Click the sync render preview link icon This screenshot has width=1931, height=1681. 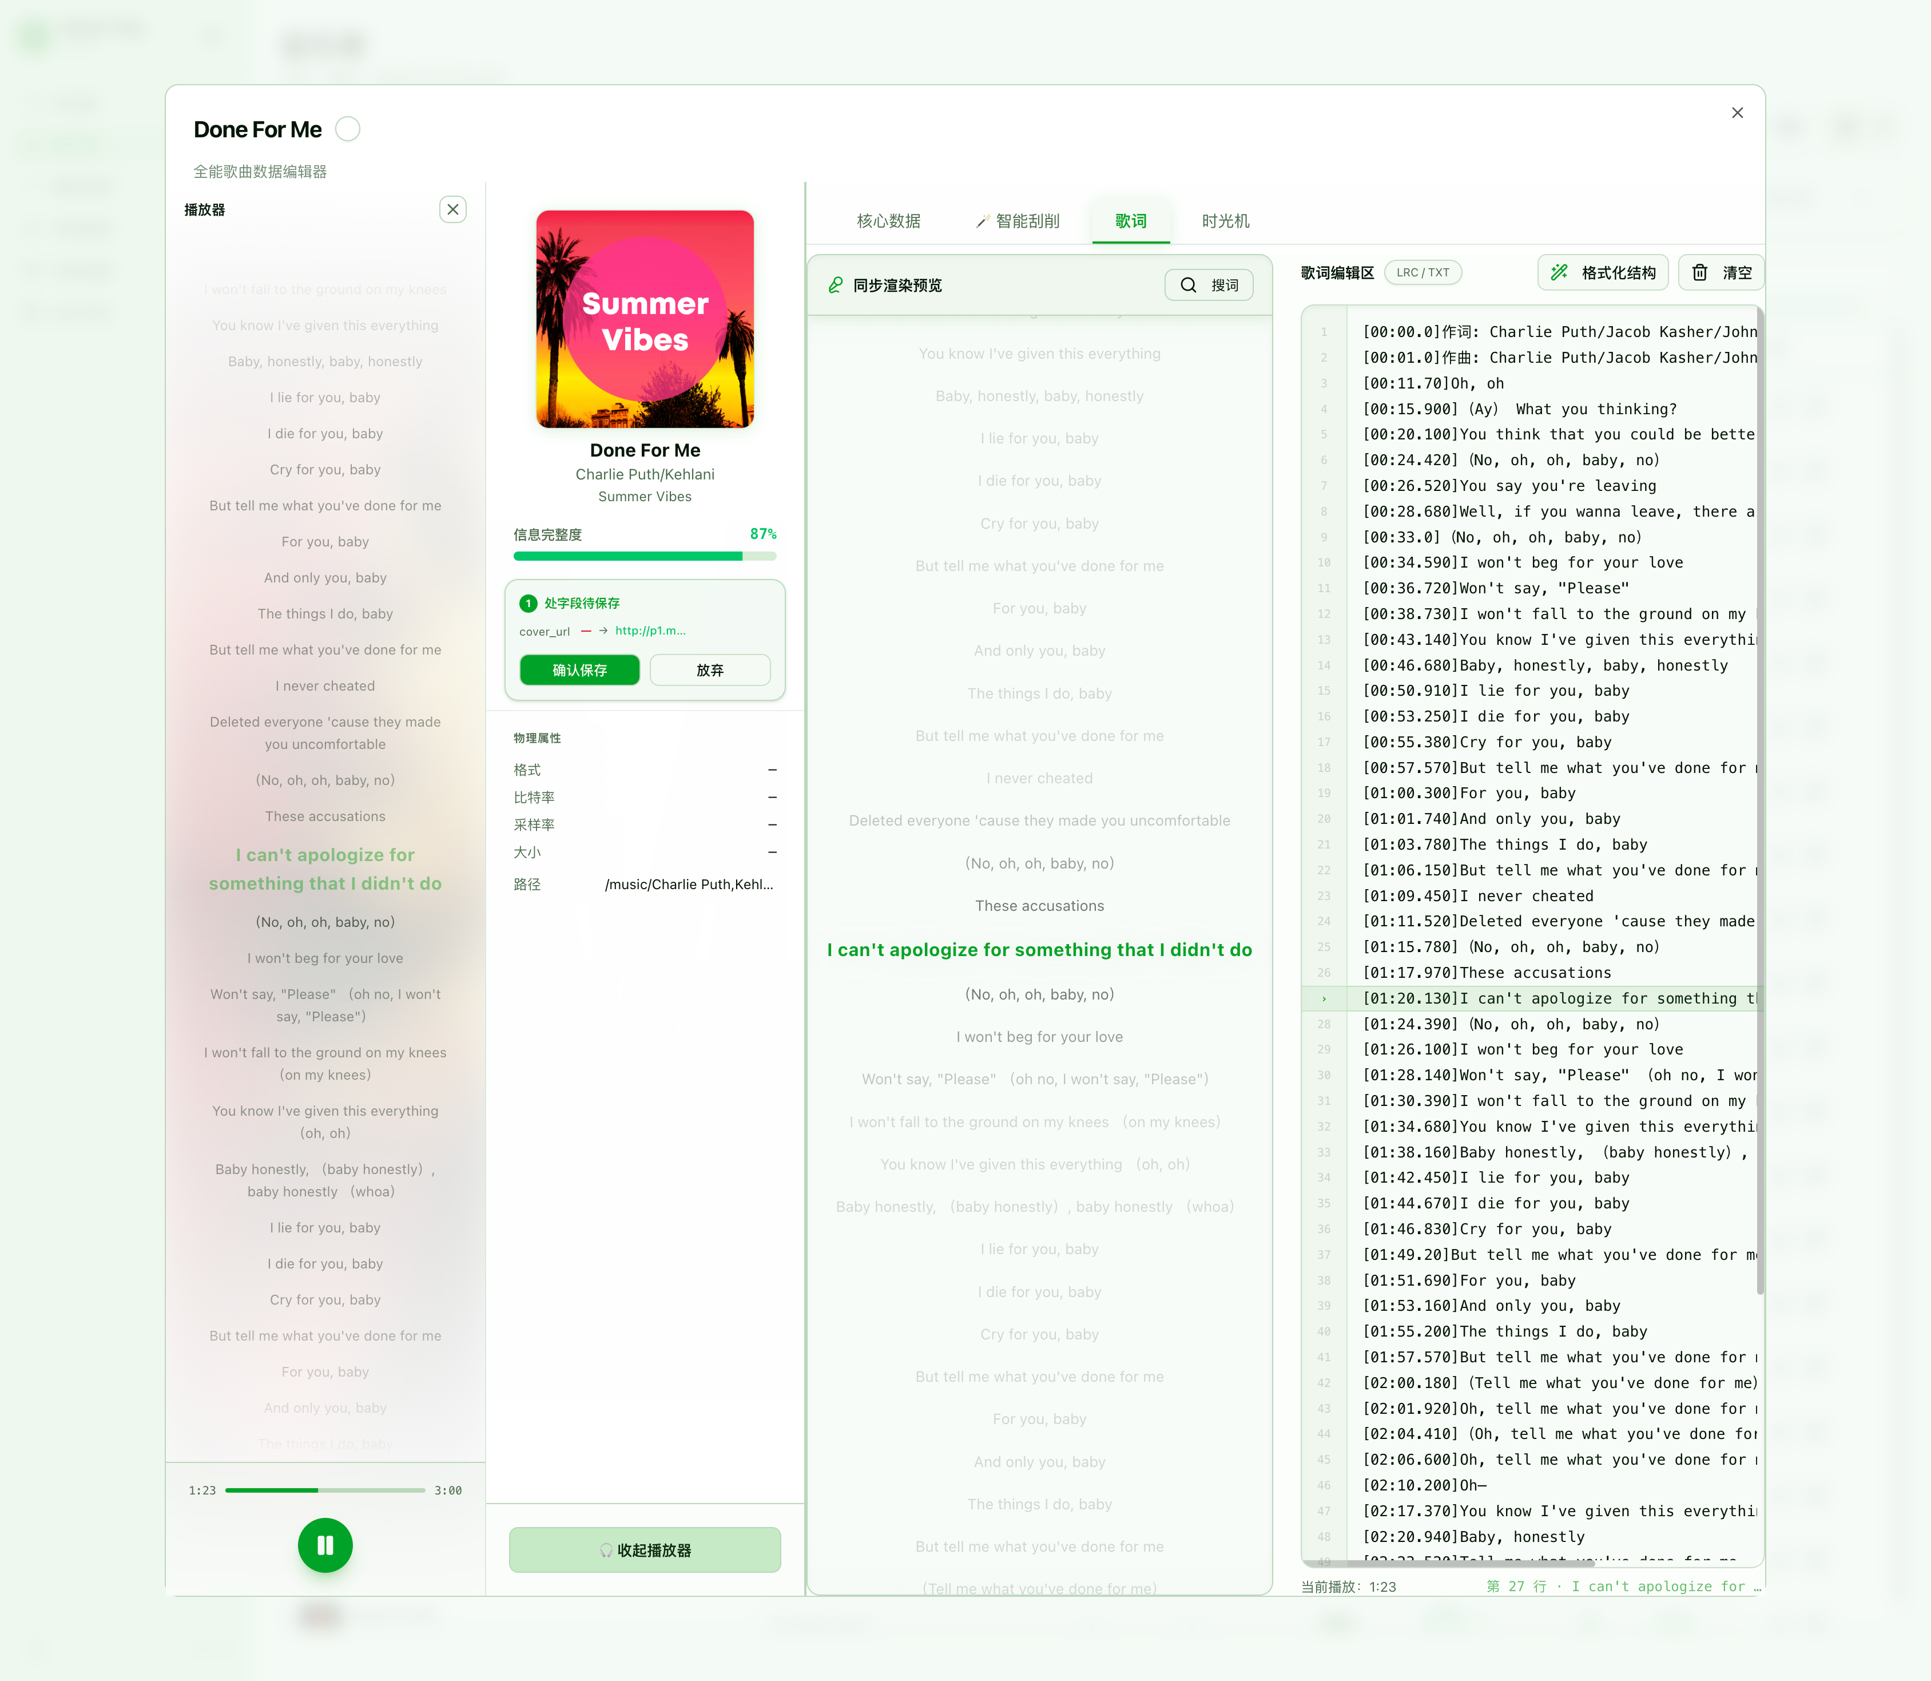[x=835, y=284]
